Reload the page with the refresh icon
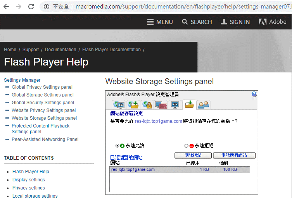This screenshot has width=292, height=198. (x=31, y=7)
